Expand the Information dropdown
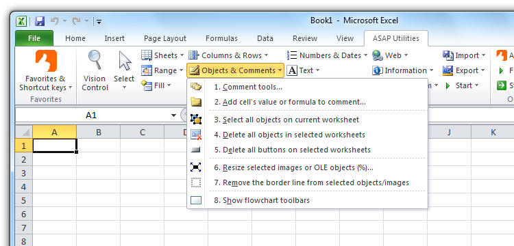 pos(403,70)
